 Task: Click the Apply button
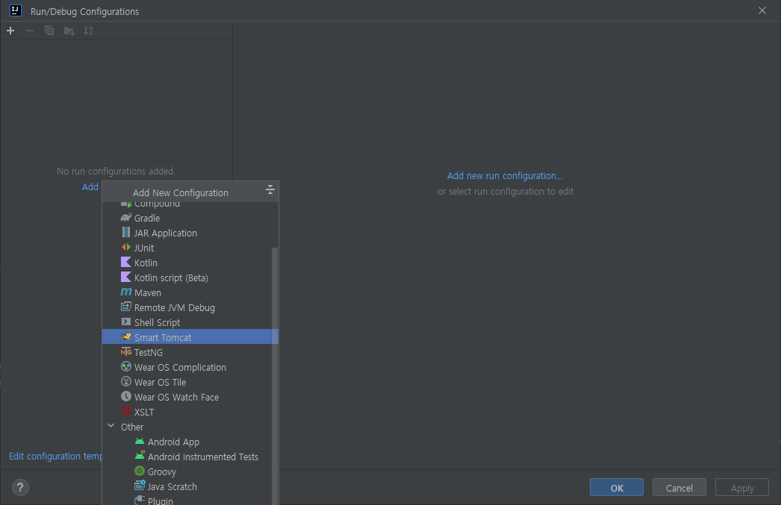pyautogui.click(x=742, y=488)
